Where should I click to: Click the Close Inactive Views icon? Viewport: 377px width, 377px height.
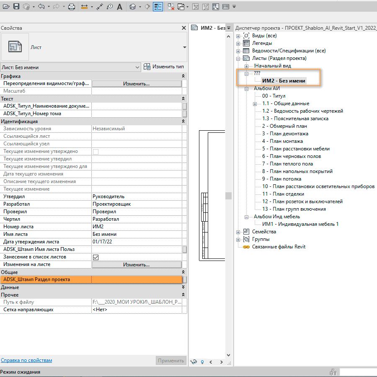(171, 7)
